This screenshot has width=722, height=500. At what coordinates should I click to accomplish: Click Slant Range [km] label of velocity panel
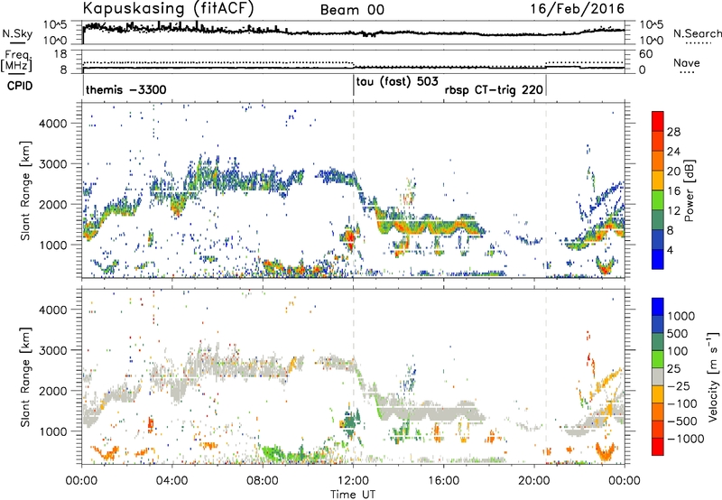tap(25, 376)
